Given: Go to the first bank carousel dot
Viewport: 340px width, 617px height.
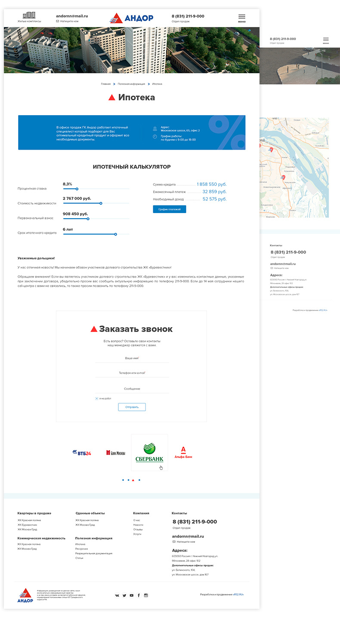Looking at the screenshot, I should 123,480.
